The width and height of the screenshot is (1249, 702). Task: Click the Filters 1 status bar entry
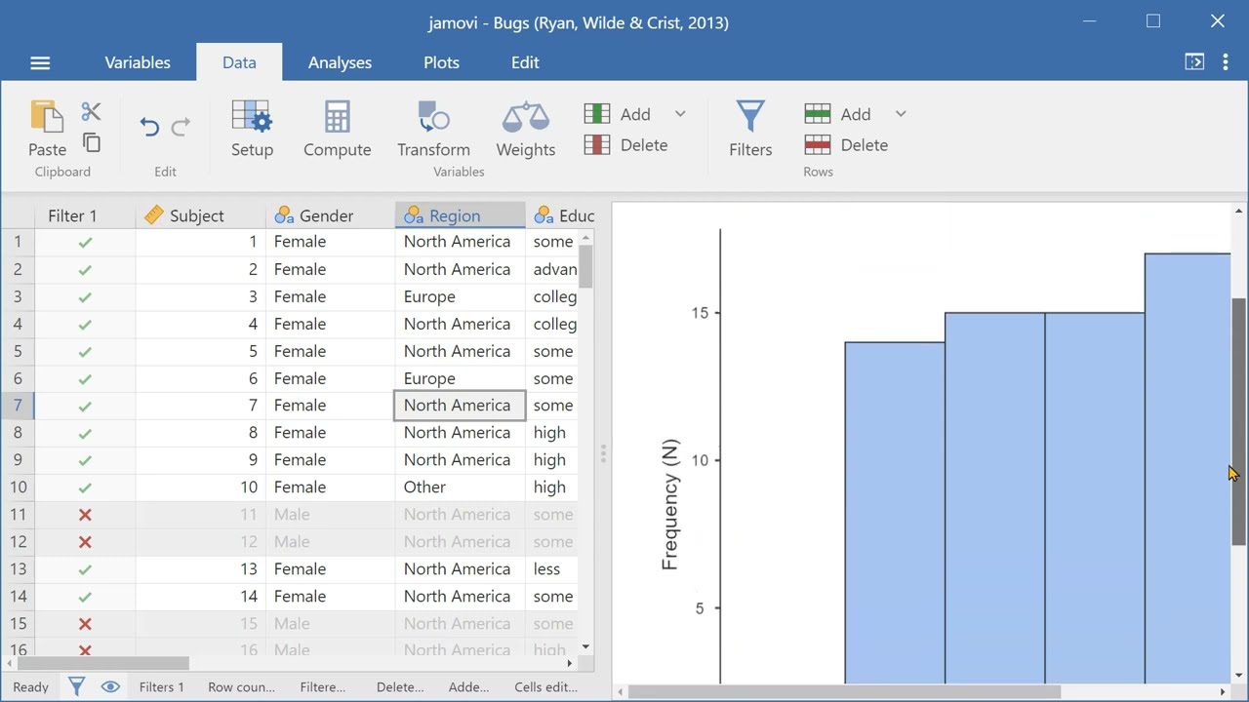click(161, 686)
